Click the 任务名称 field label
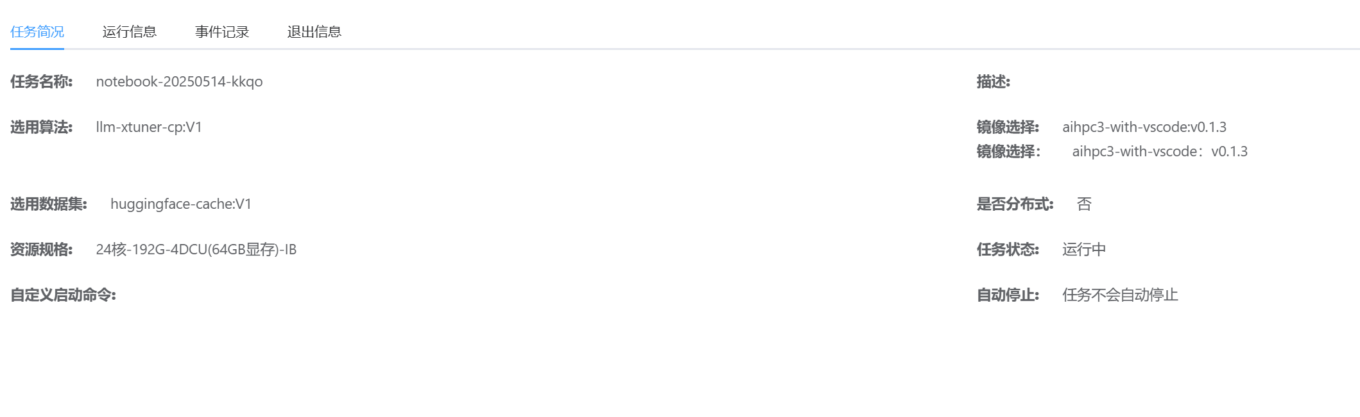This screenshot has width=1360, height=417. pyautogui.click(x=42, y=82)
